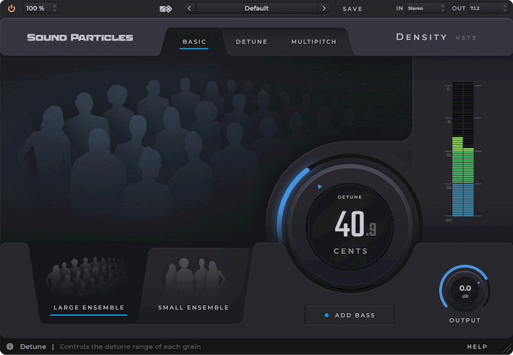The image size is (513, 355).
Task: Click the output level meter
Action: click(463, 149)
